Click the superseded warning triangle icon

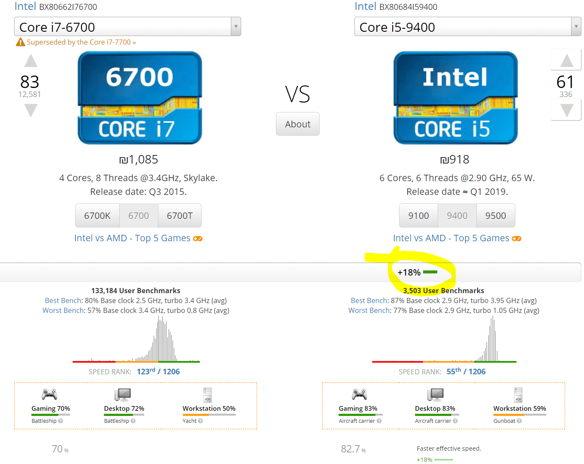point(20,42)
